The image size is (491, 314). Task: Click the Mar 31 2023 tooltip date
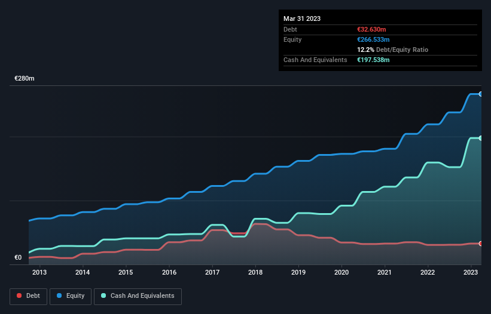click(302, 19)
